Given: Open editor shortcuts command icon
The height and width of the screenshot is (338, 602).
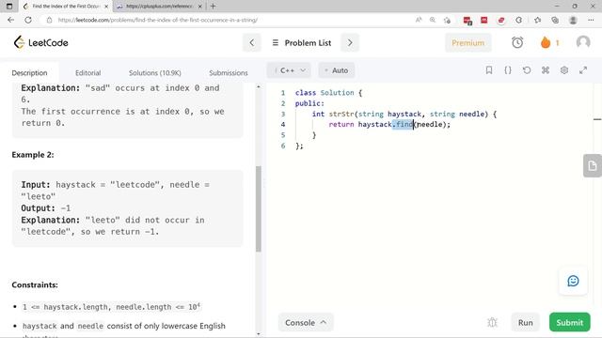Looking at the screenshot, I should (546, 70).
